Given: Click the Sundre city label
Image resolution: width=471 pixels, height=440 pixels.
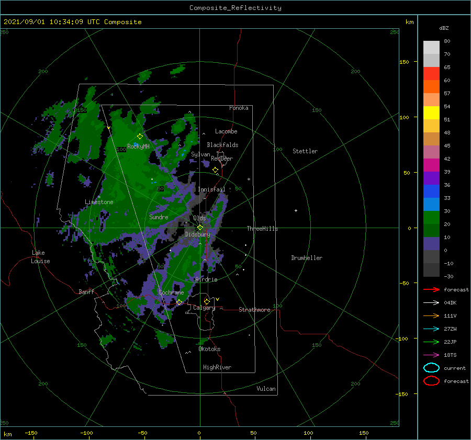Looking at the screenshot, I should (159, 217).
